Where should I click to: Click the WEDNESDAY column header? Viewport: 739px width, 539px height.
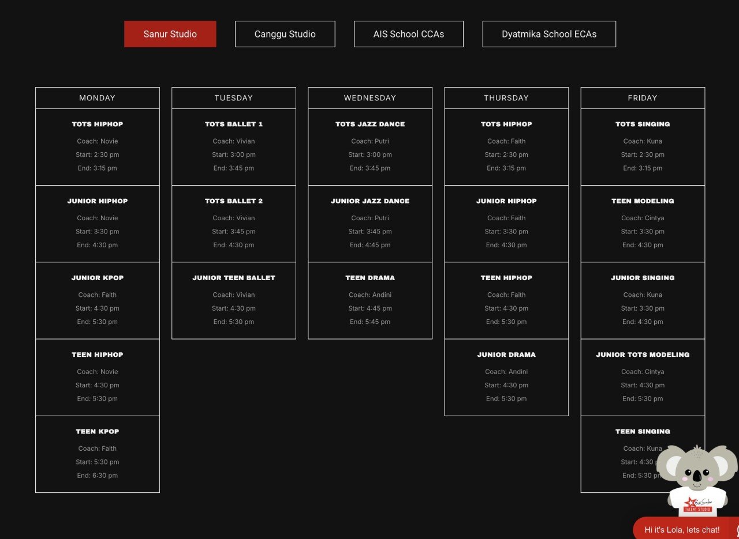tap(370, 98)
